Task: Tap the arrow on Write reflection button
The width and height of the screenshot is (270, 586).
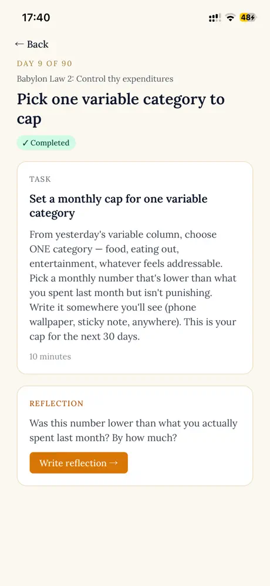Action: 114,462
